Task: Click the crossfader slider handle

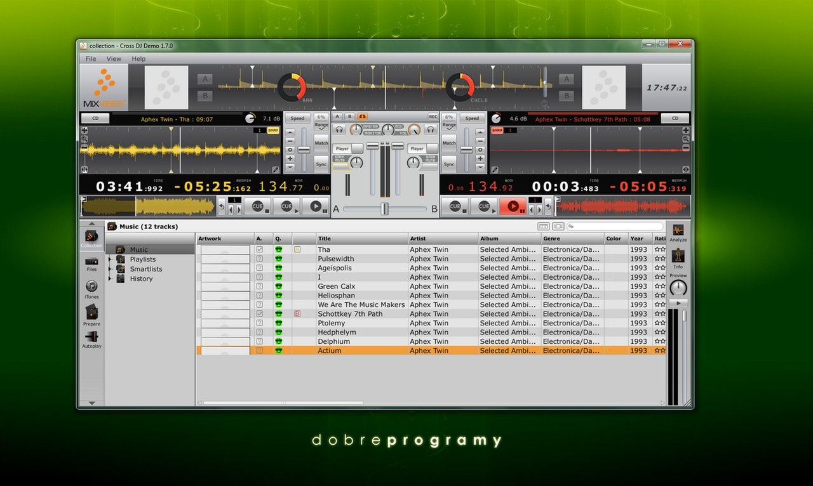Action: coord(384,209)
